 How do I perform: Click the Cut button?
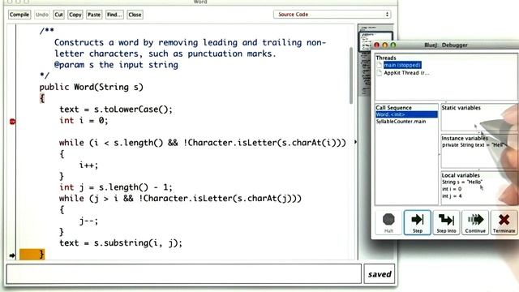[59, 15]
